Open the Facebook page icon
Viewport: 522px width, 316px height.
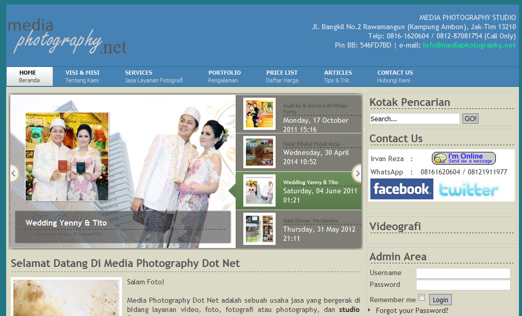tap(401, 189)
